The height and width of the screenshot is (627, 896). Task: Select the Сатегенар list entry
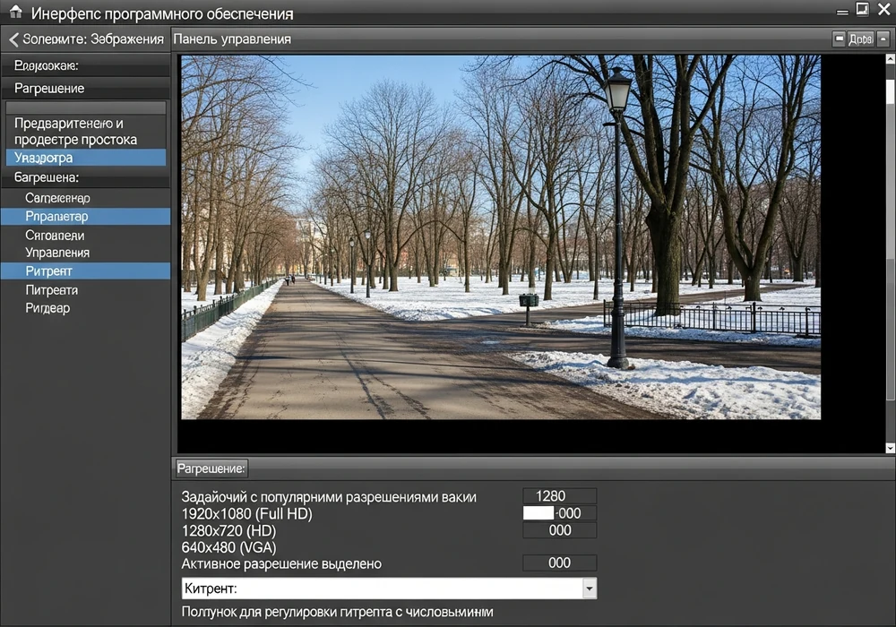tap(86, 198)
